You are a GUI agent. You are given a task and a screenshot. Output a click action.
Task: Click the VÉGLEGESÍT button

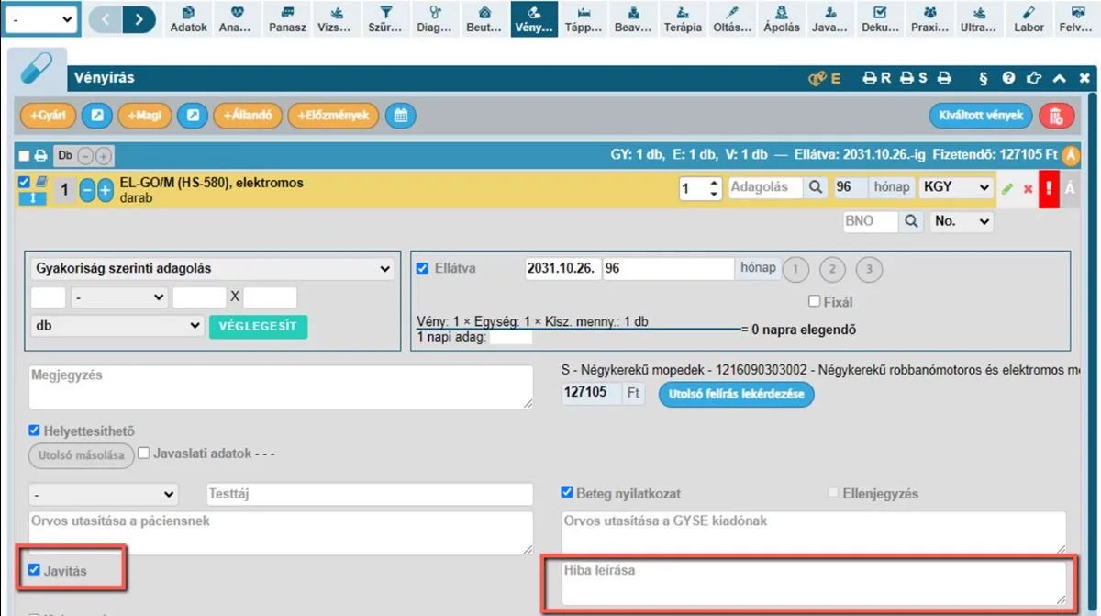259,327
